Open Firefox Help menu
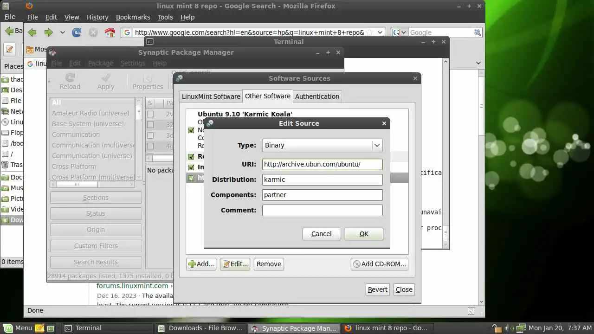The image size is (594, 334). 187,17
